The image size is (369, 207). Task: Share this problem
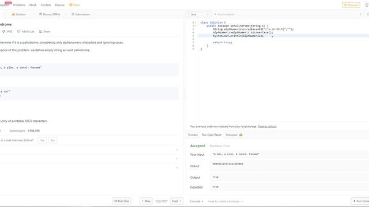pos(44,32)
